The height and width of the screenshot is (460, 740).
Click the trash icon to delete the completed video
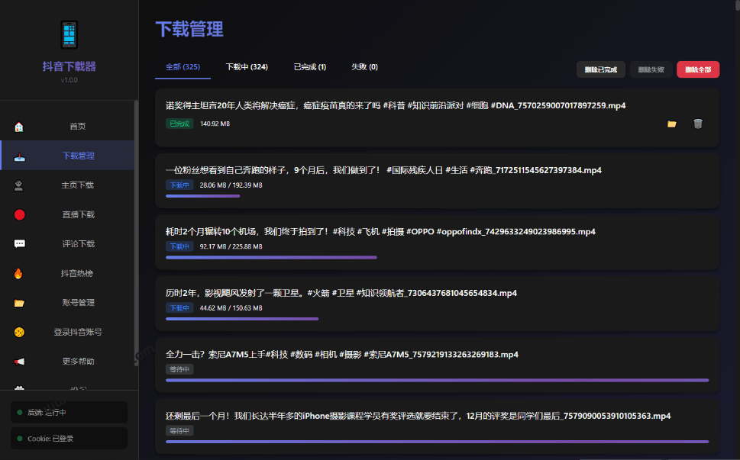pyautogui.click(x=697, y=123)
